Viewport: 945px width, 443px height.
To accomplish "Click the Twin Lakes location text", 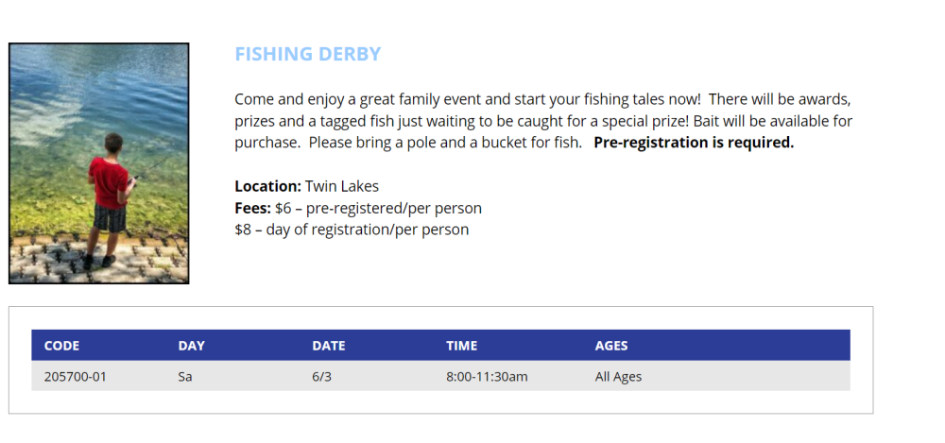I will pos(342,186).
